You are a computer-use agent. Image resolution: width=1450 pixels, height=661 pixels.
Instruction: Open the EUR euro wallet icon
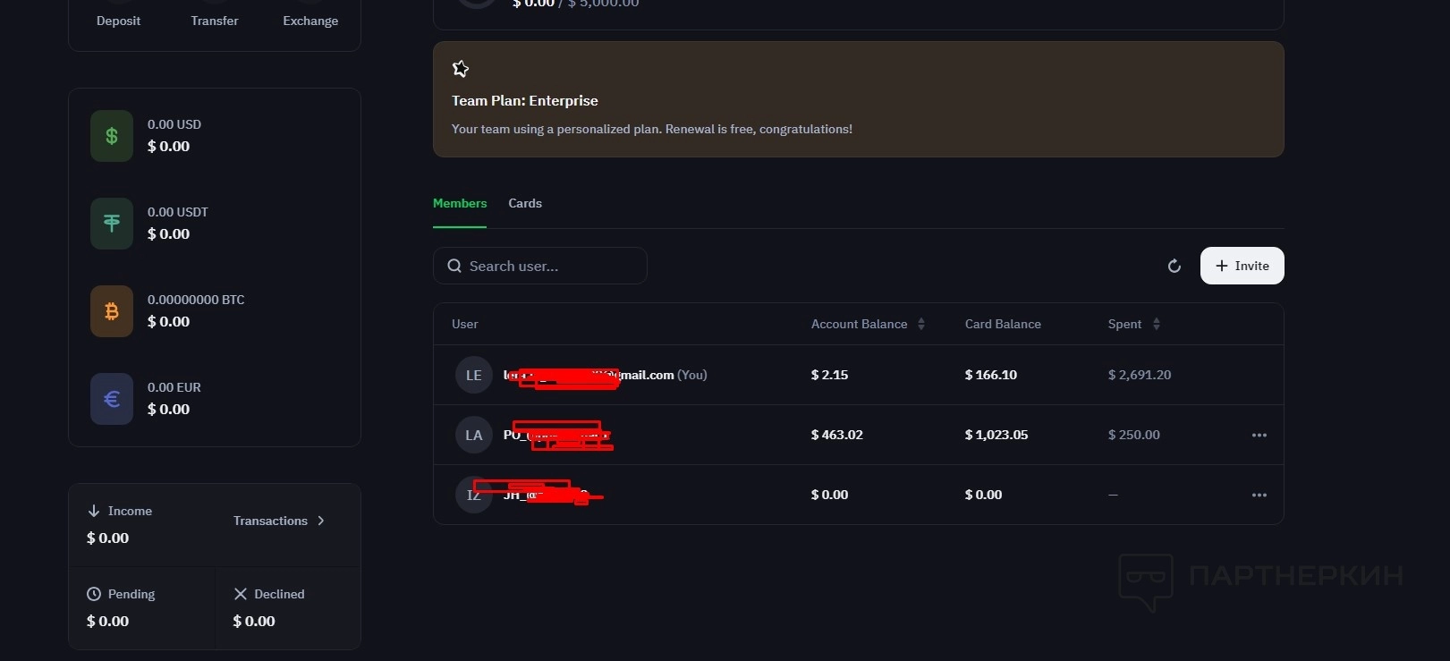click(x=112, y=399)
